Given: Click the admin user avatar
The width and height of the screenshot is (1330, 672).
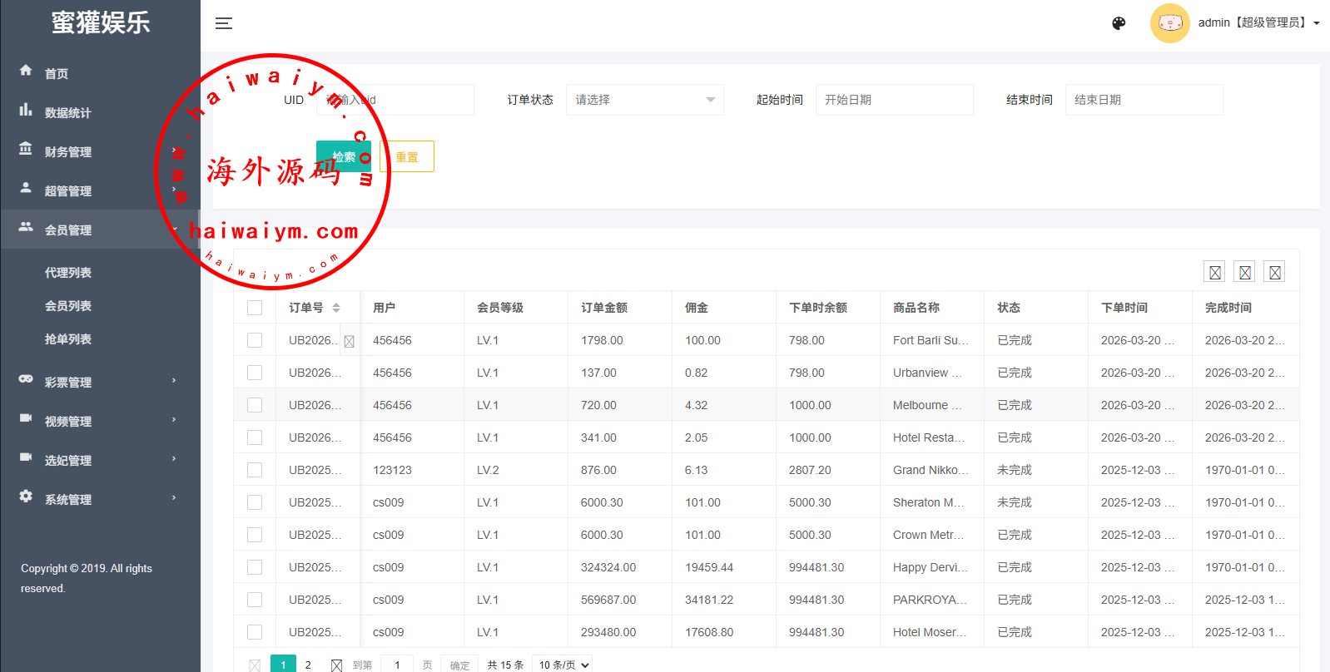Looking at the screenshot, I should pyautogui.click(x=1169, y=23).
